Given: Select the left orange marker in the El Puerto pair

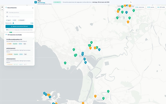Looking at the screenshot, I should click(90, 48).
